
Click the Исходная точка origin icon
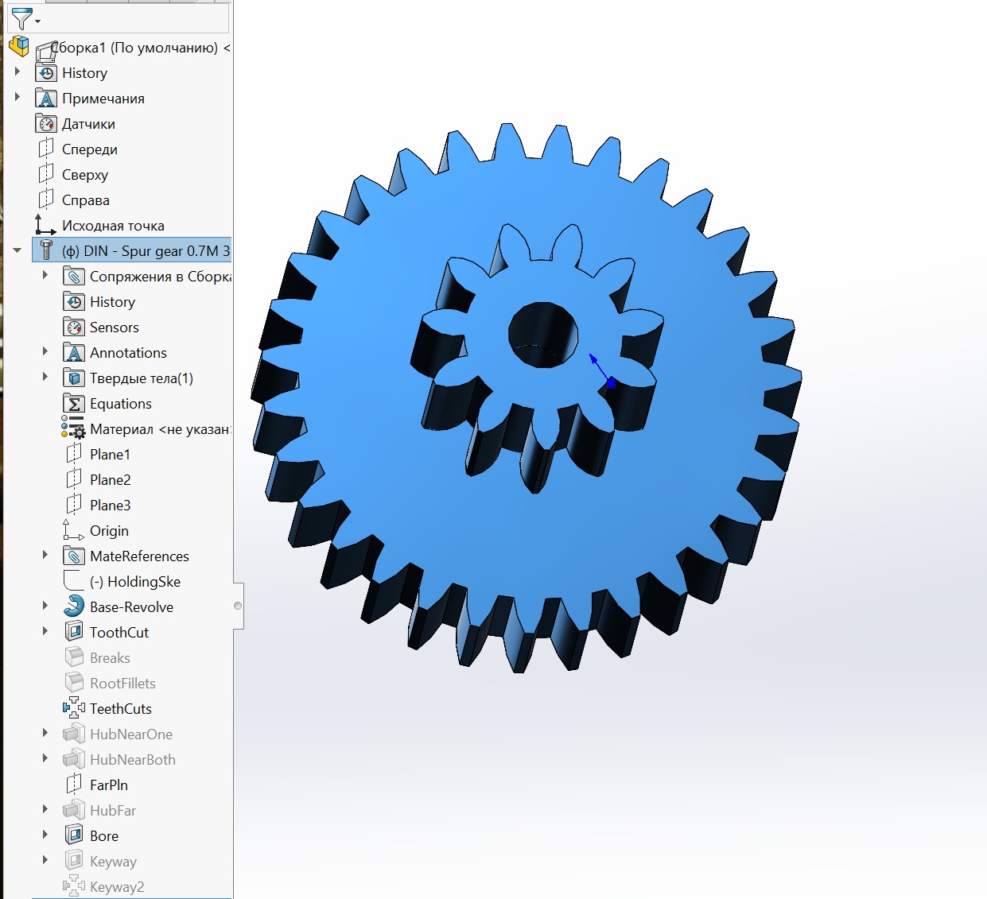click(x=45, y=225)
